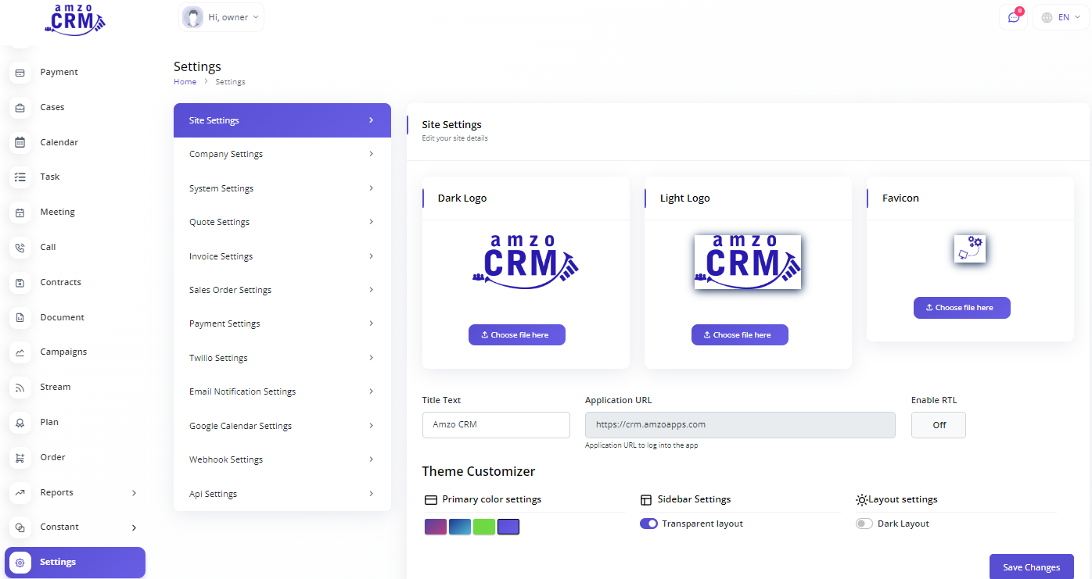Image resolution: width=1092 pixels, height=579 pixels.
Task: Click the Payment sidebar icon
Action: [20, 73]
